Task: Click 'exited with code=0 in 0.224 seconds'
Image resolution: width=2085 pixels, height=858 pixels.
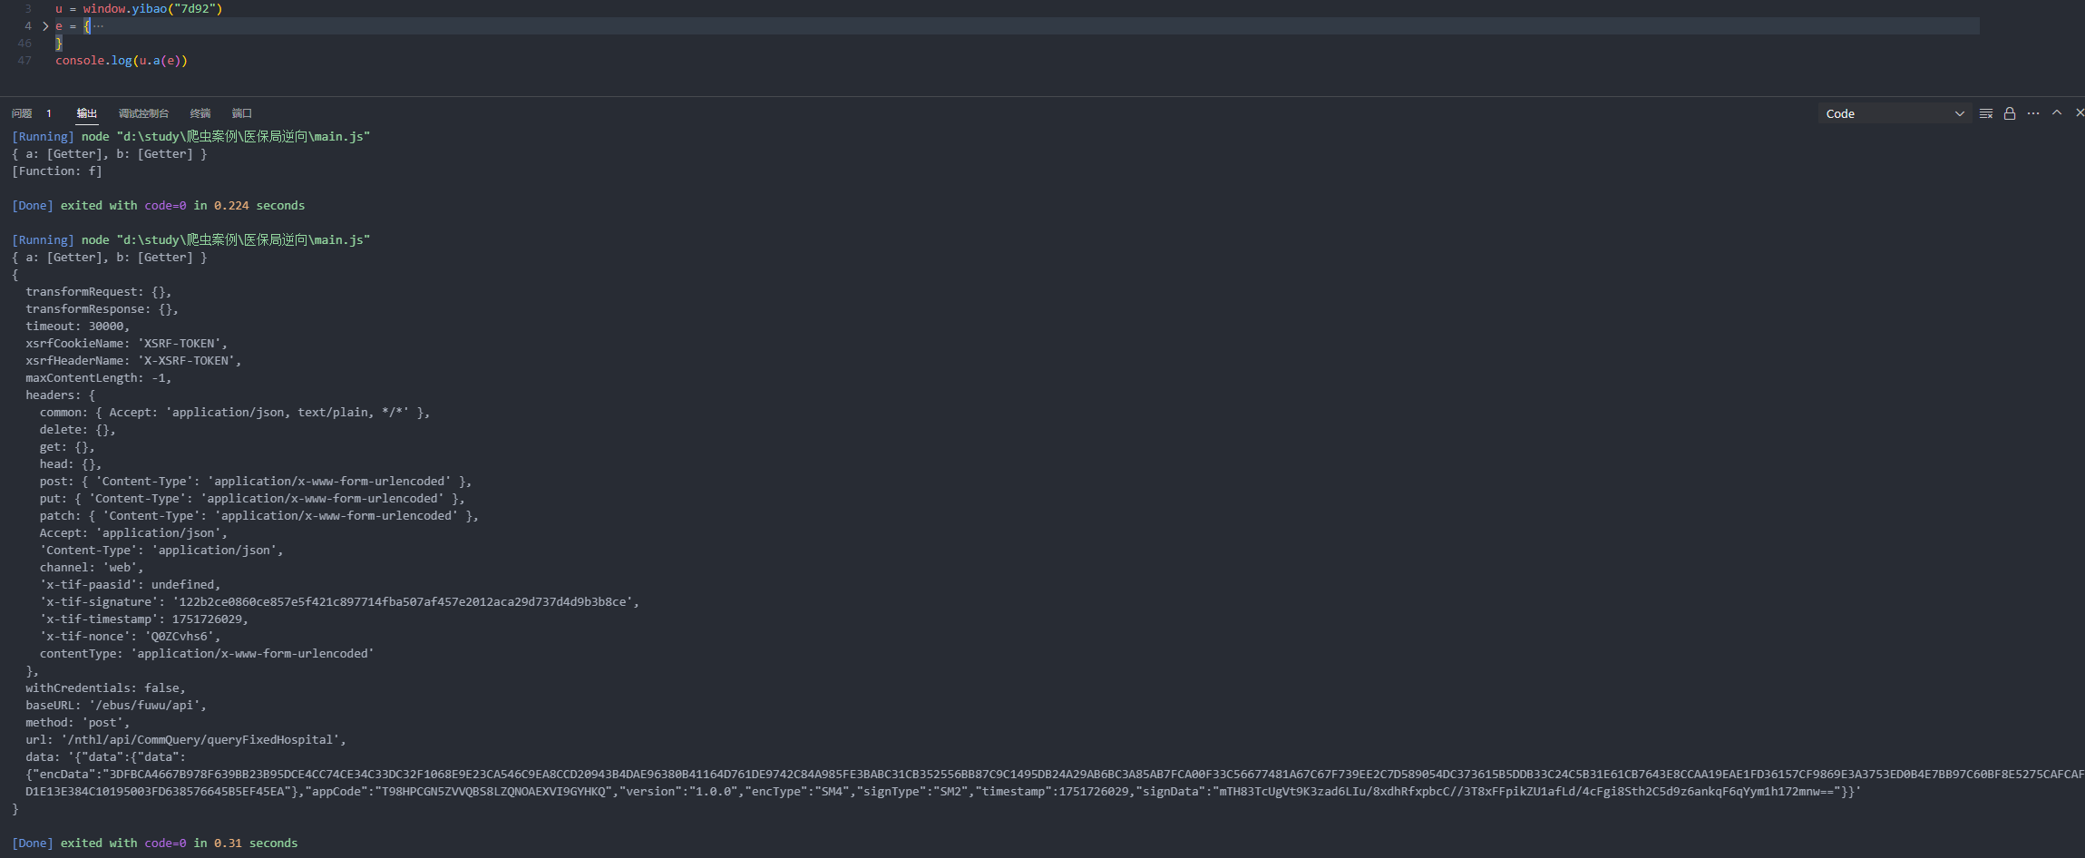Action: click(x=182, y=206)
